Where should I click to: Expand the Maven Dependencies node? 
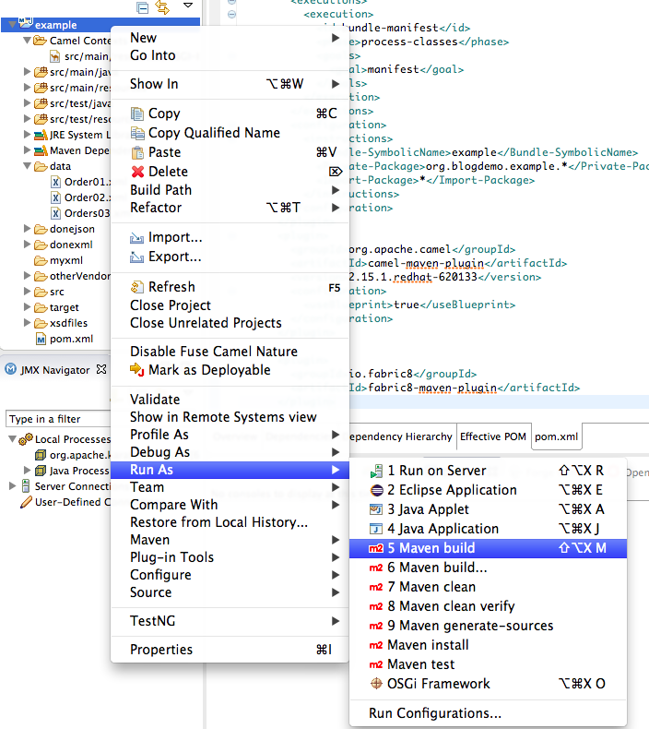[x=28, y=150]
